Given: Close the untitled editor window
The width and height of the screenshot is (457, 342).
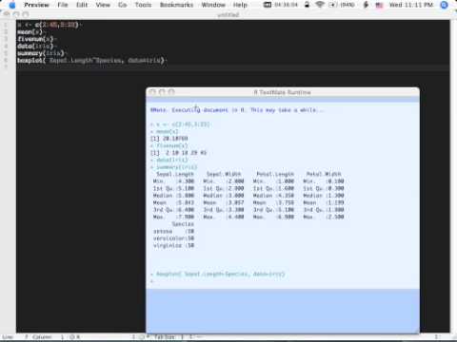Looking at the screenshot, I should (x=7, y=14).
